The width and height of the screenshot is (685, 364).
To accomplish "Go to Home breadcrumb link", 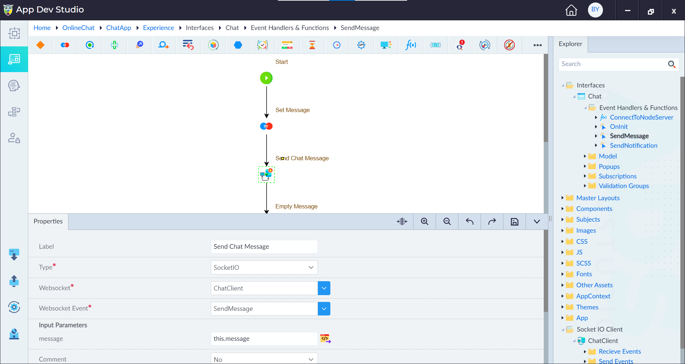I will [42, 28].
